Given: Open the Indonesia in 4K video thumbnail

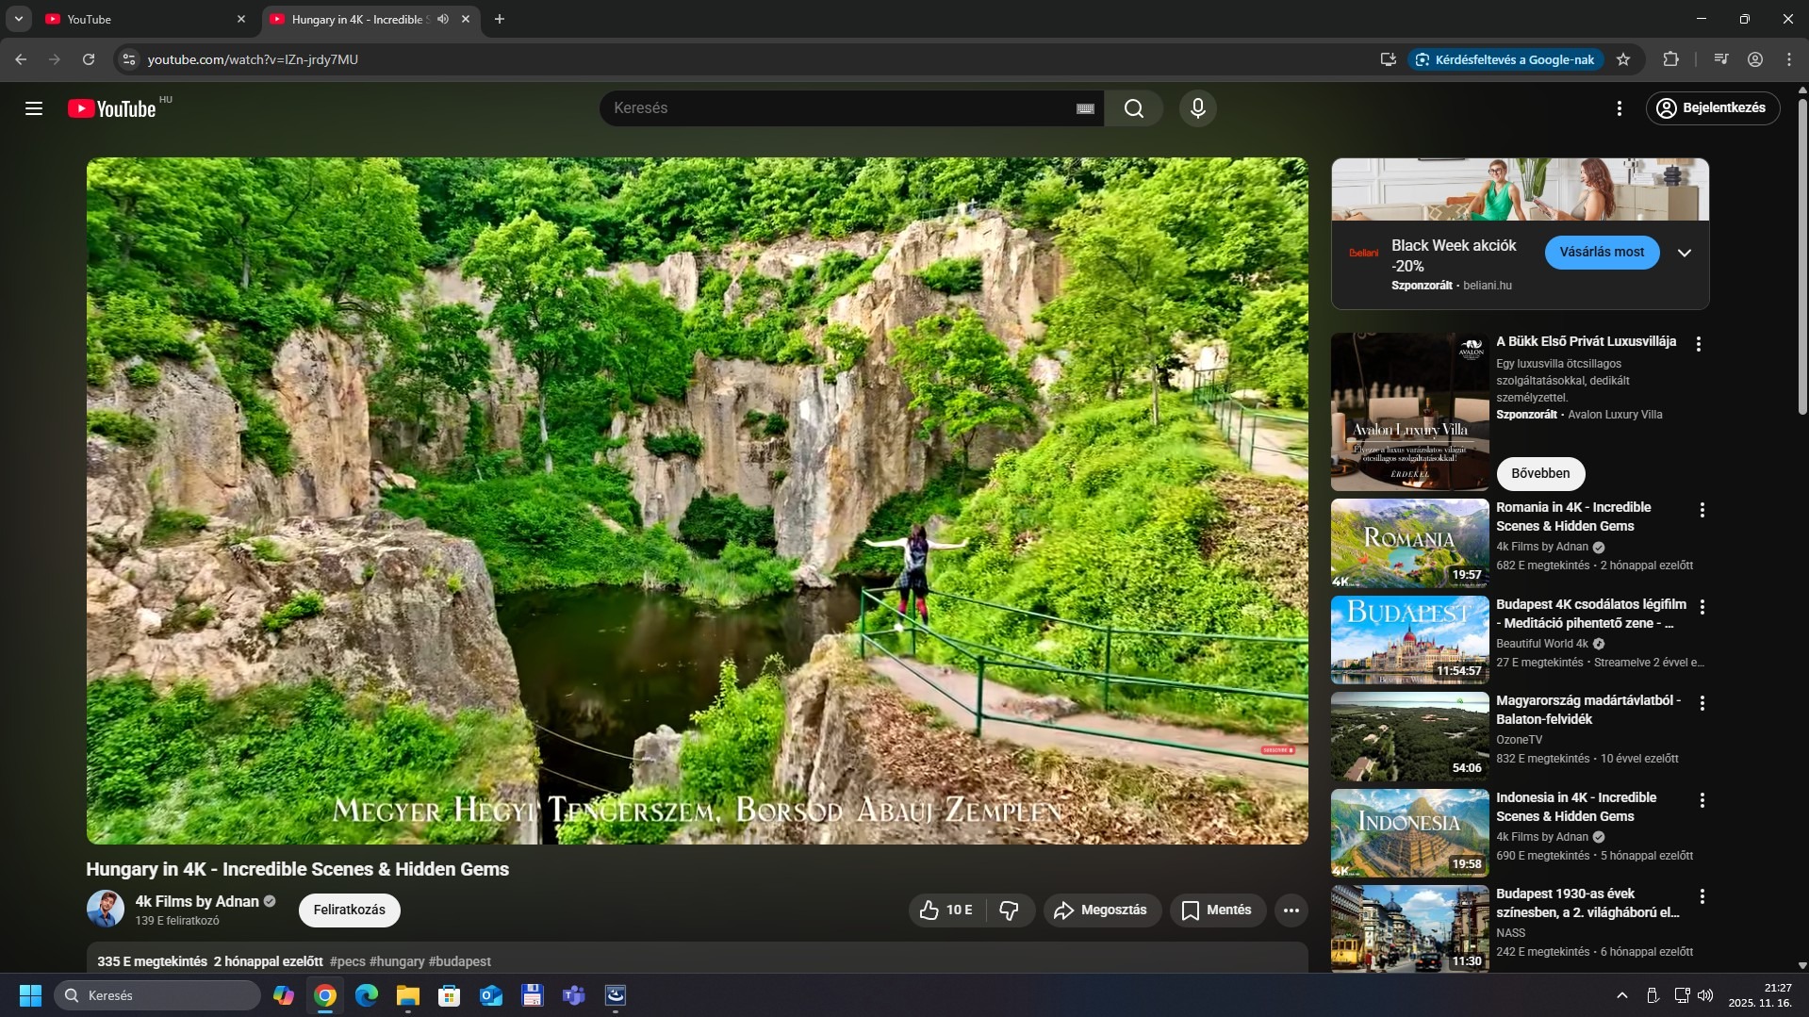Looking at the screenshot, I should 1409,833.
